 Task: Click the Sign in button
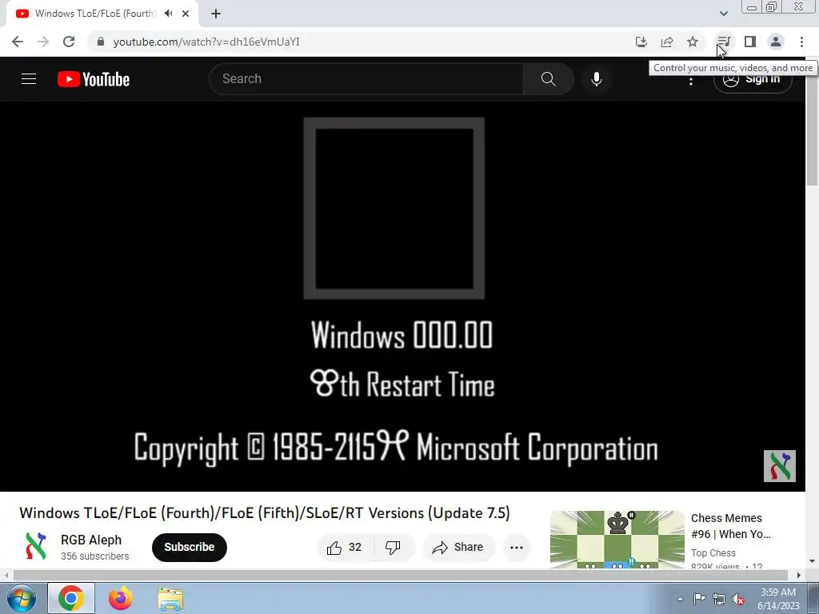753,80
